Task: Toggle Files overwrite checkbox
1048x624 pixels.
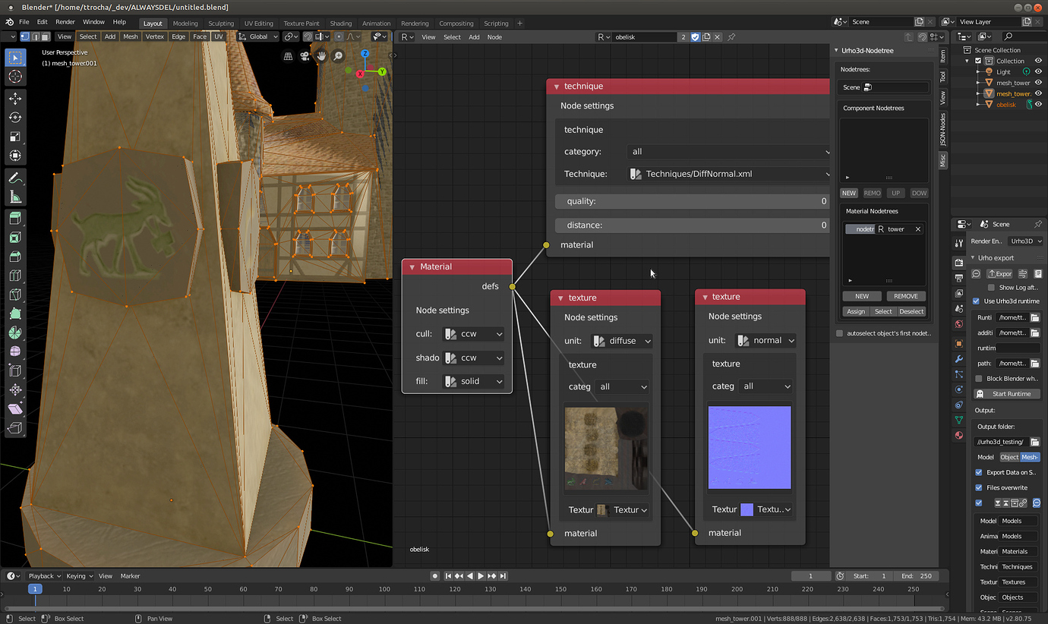Action: pyautogui.click(x=979, y=487)
